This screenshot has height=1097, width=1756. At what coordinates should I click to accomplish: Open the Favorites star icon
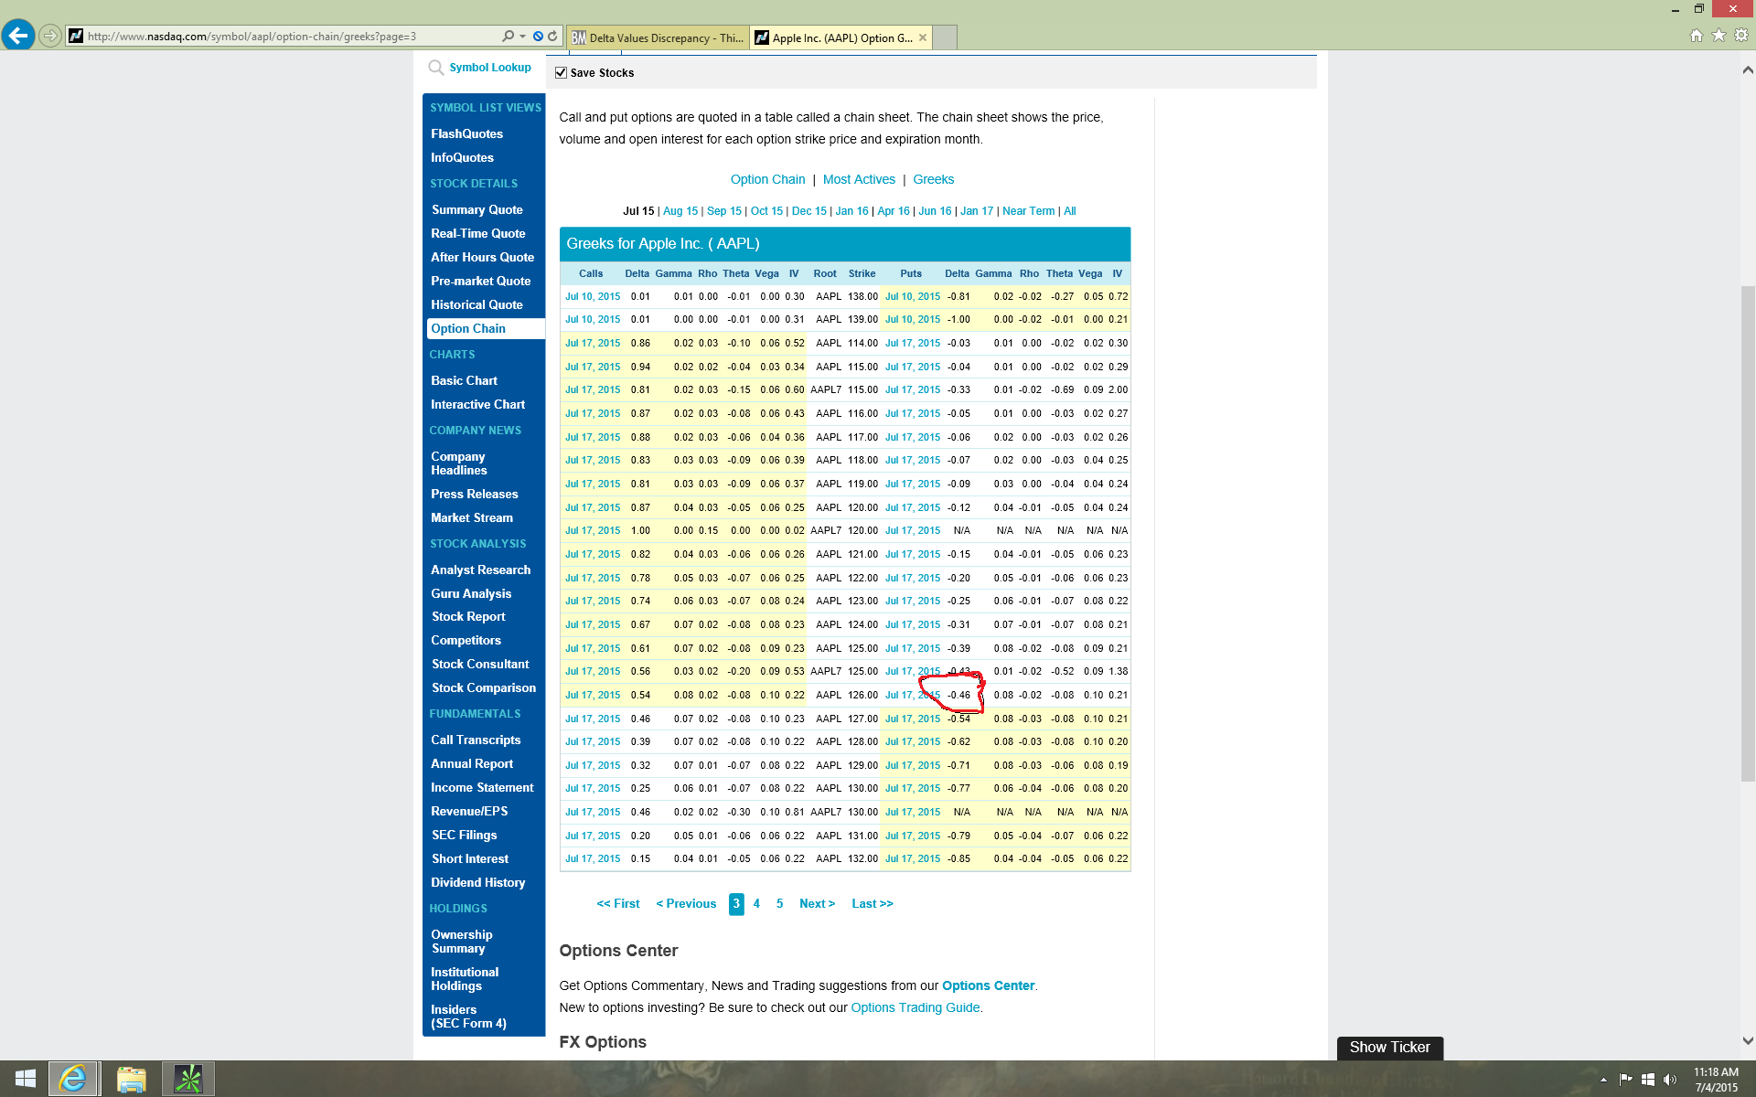tap(1719, 36)
